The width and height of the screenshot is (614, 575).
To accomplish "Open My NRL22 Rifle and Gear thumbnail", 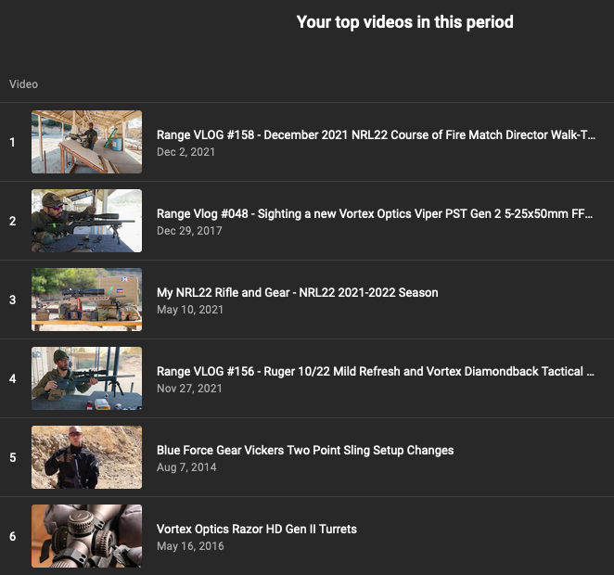I will click(86, 300).
